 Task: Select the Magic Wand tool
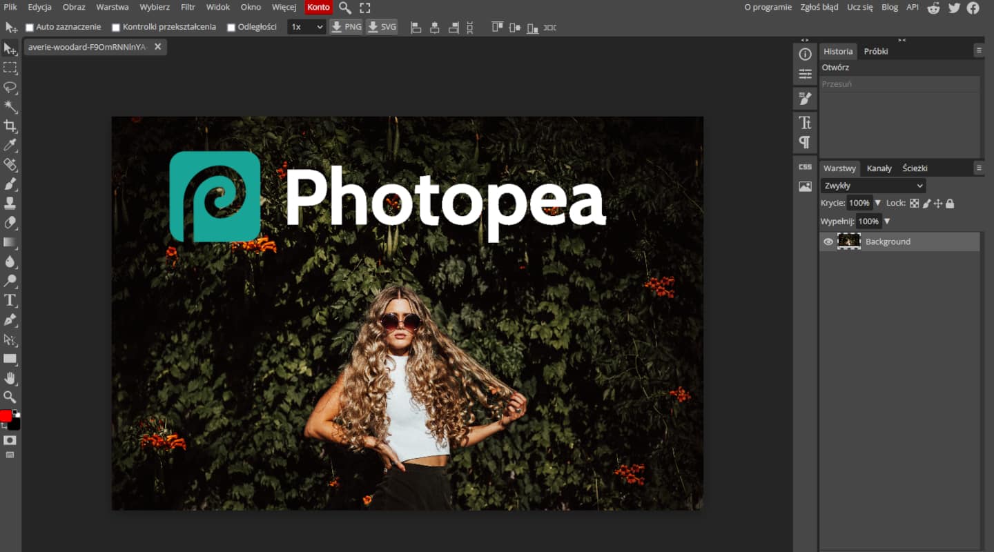pyautogui.click(x=10, y=106)
